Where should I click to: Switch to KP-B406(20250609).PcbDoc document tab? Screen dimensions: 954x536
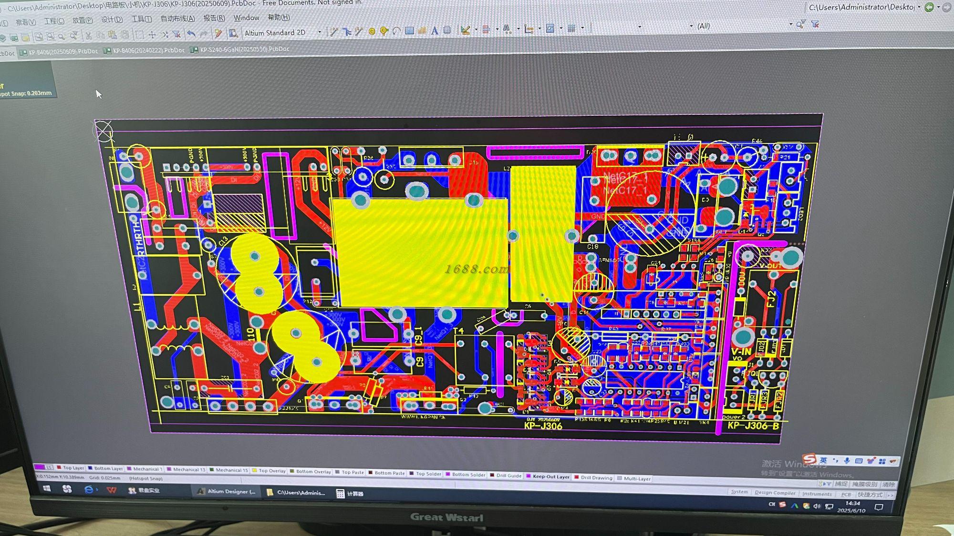tap(59, 51)
